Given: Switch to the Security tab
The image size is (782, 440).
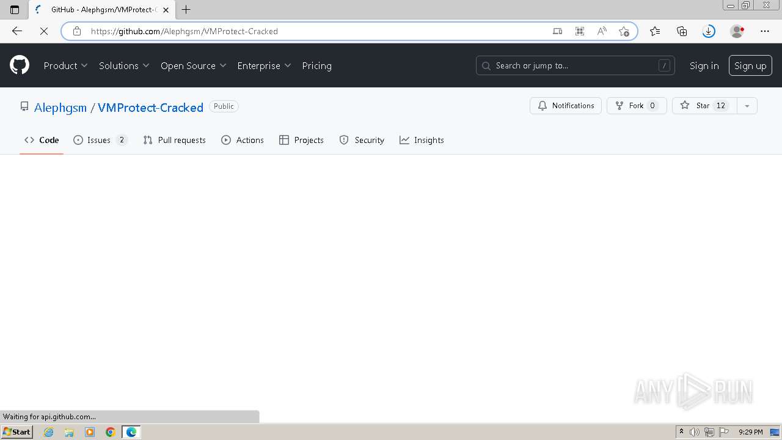Looking at the screenshot, I should 362,140.
